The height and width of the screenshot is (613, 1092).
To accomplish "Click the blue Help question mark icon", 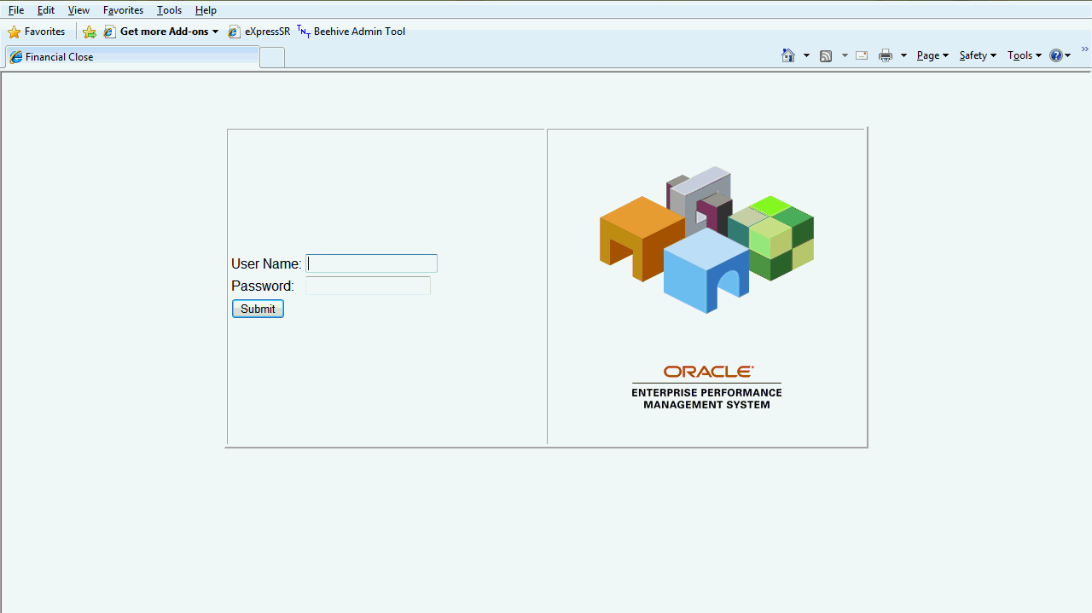I will [x=1056, y=55].
